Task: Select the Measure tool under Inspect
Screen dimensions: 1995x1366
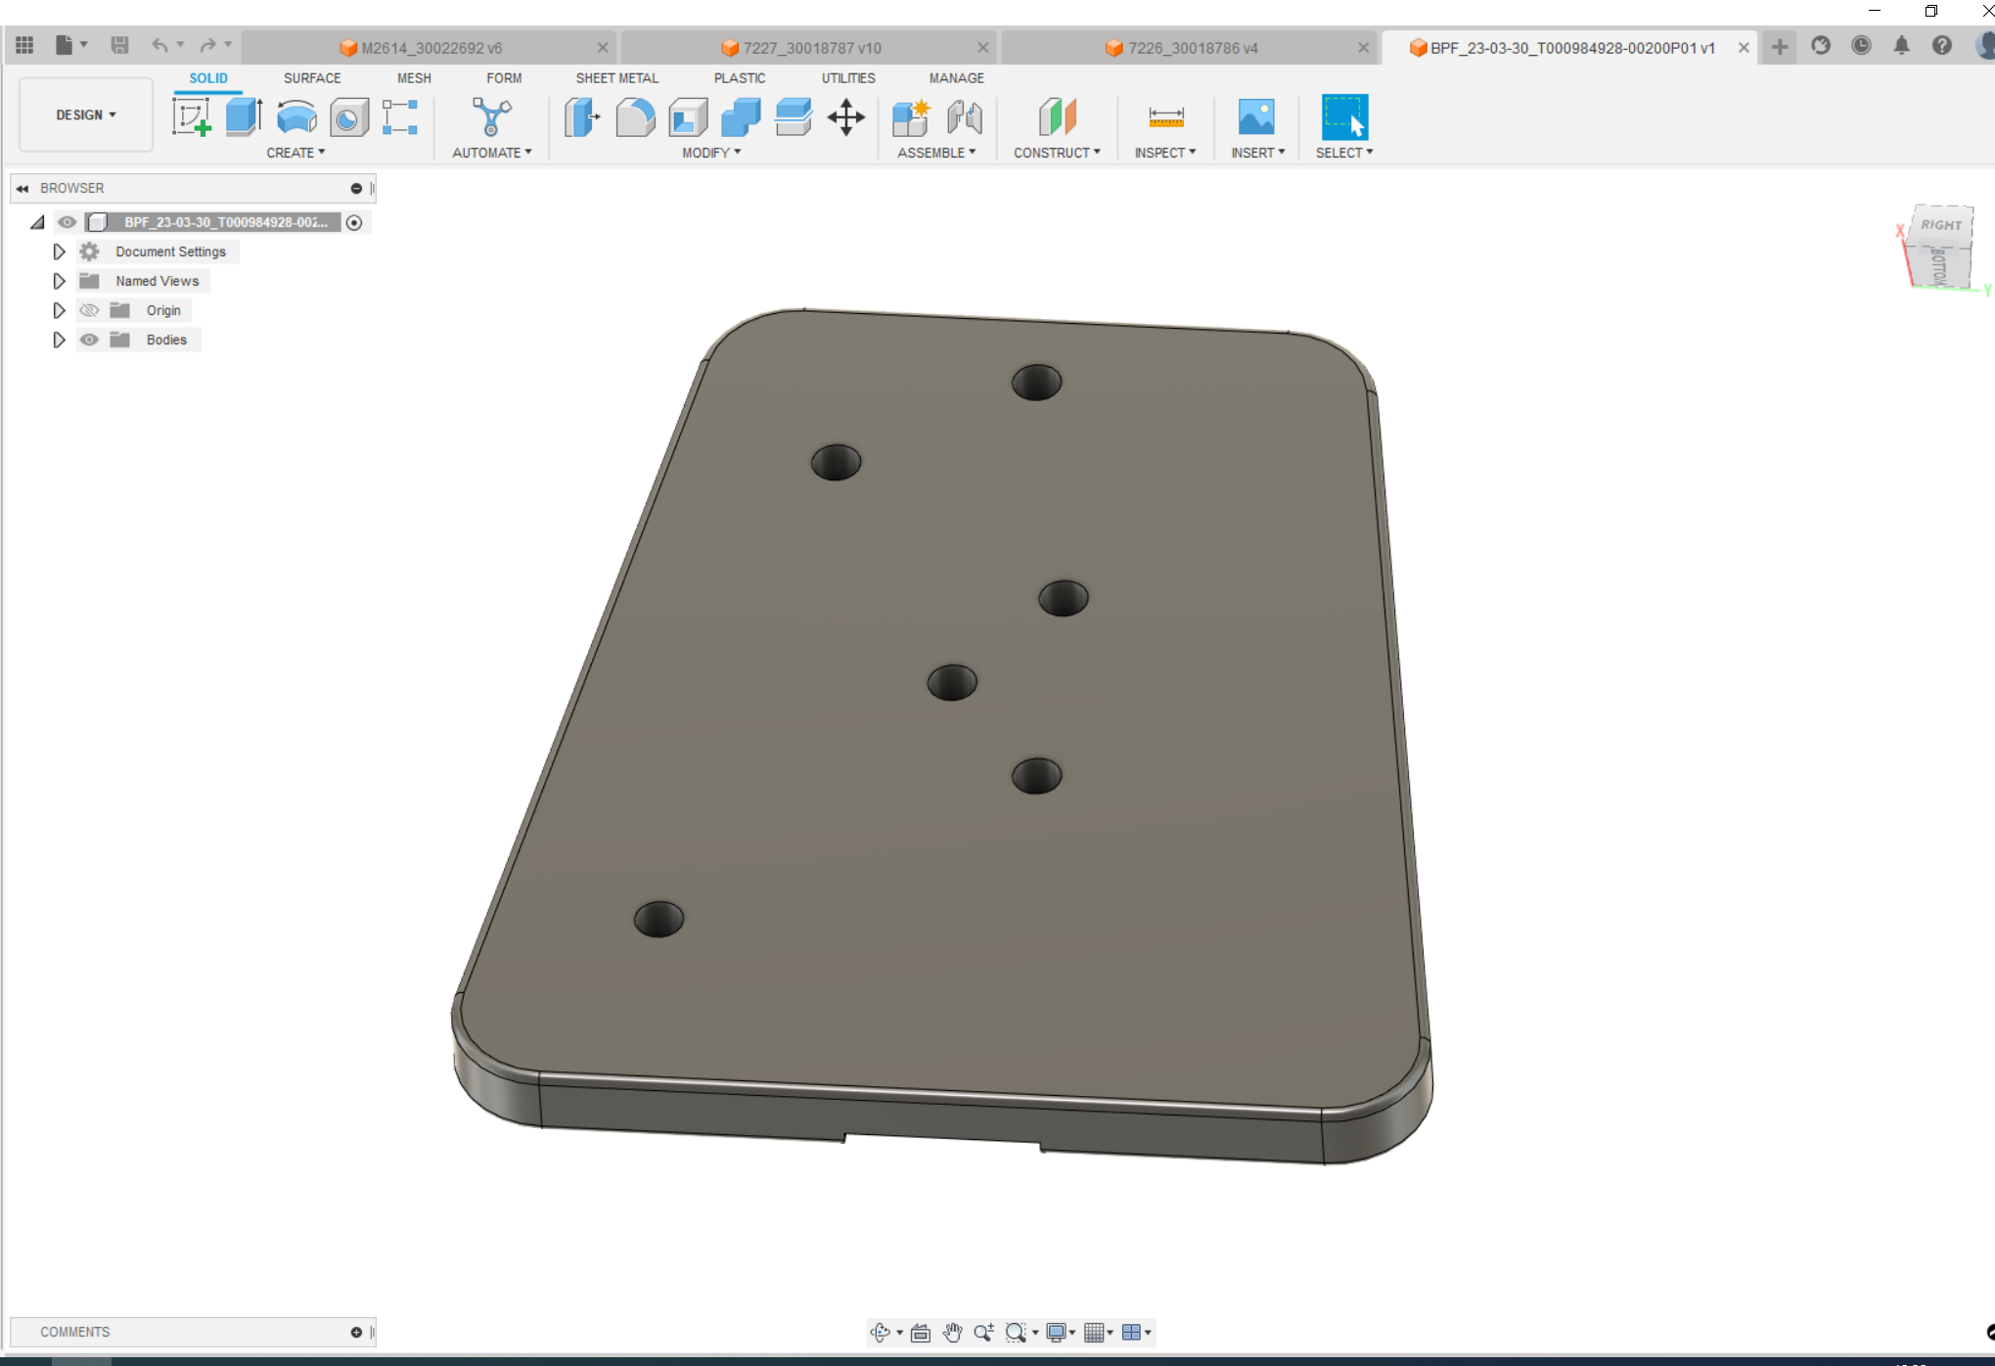Action: coord(1165,116)
